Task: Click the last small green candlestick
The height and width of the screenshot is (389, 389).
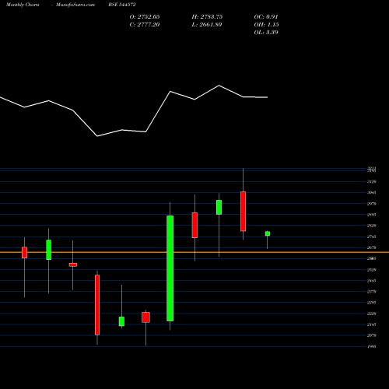Action: 268,233
